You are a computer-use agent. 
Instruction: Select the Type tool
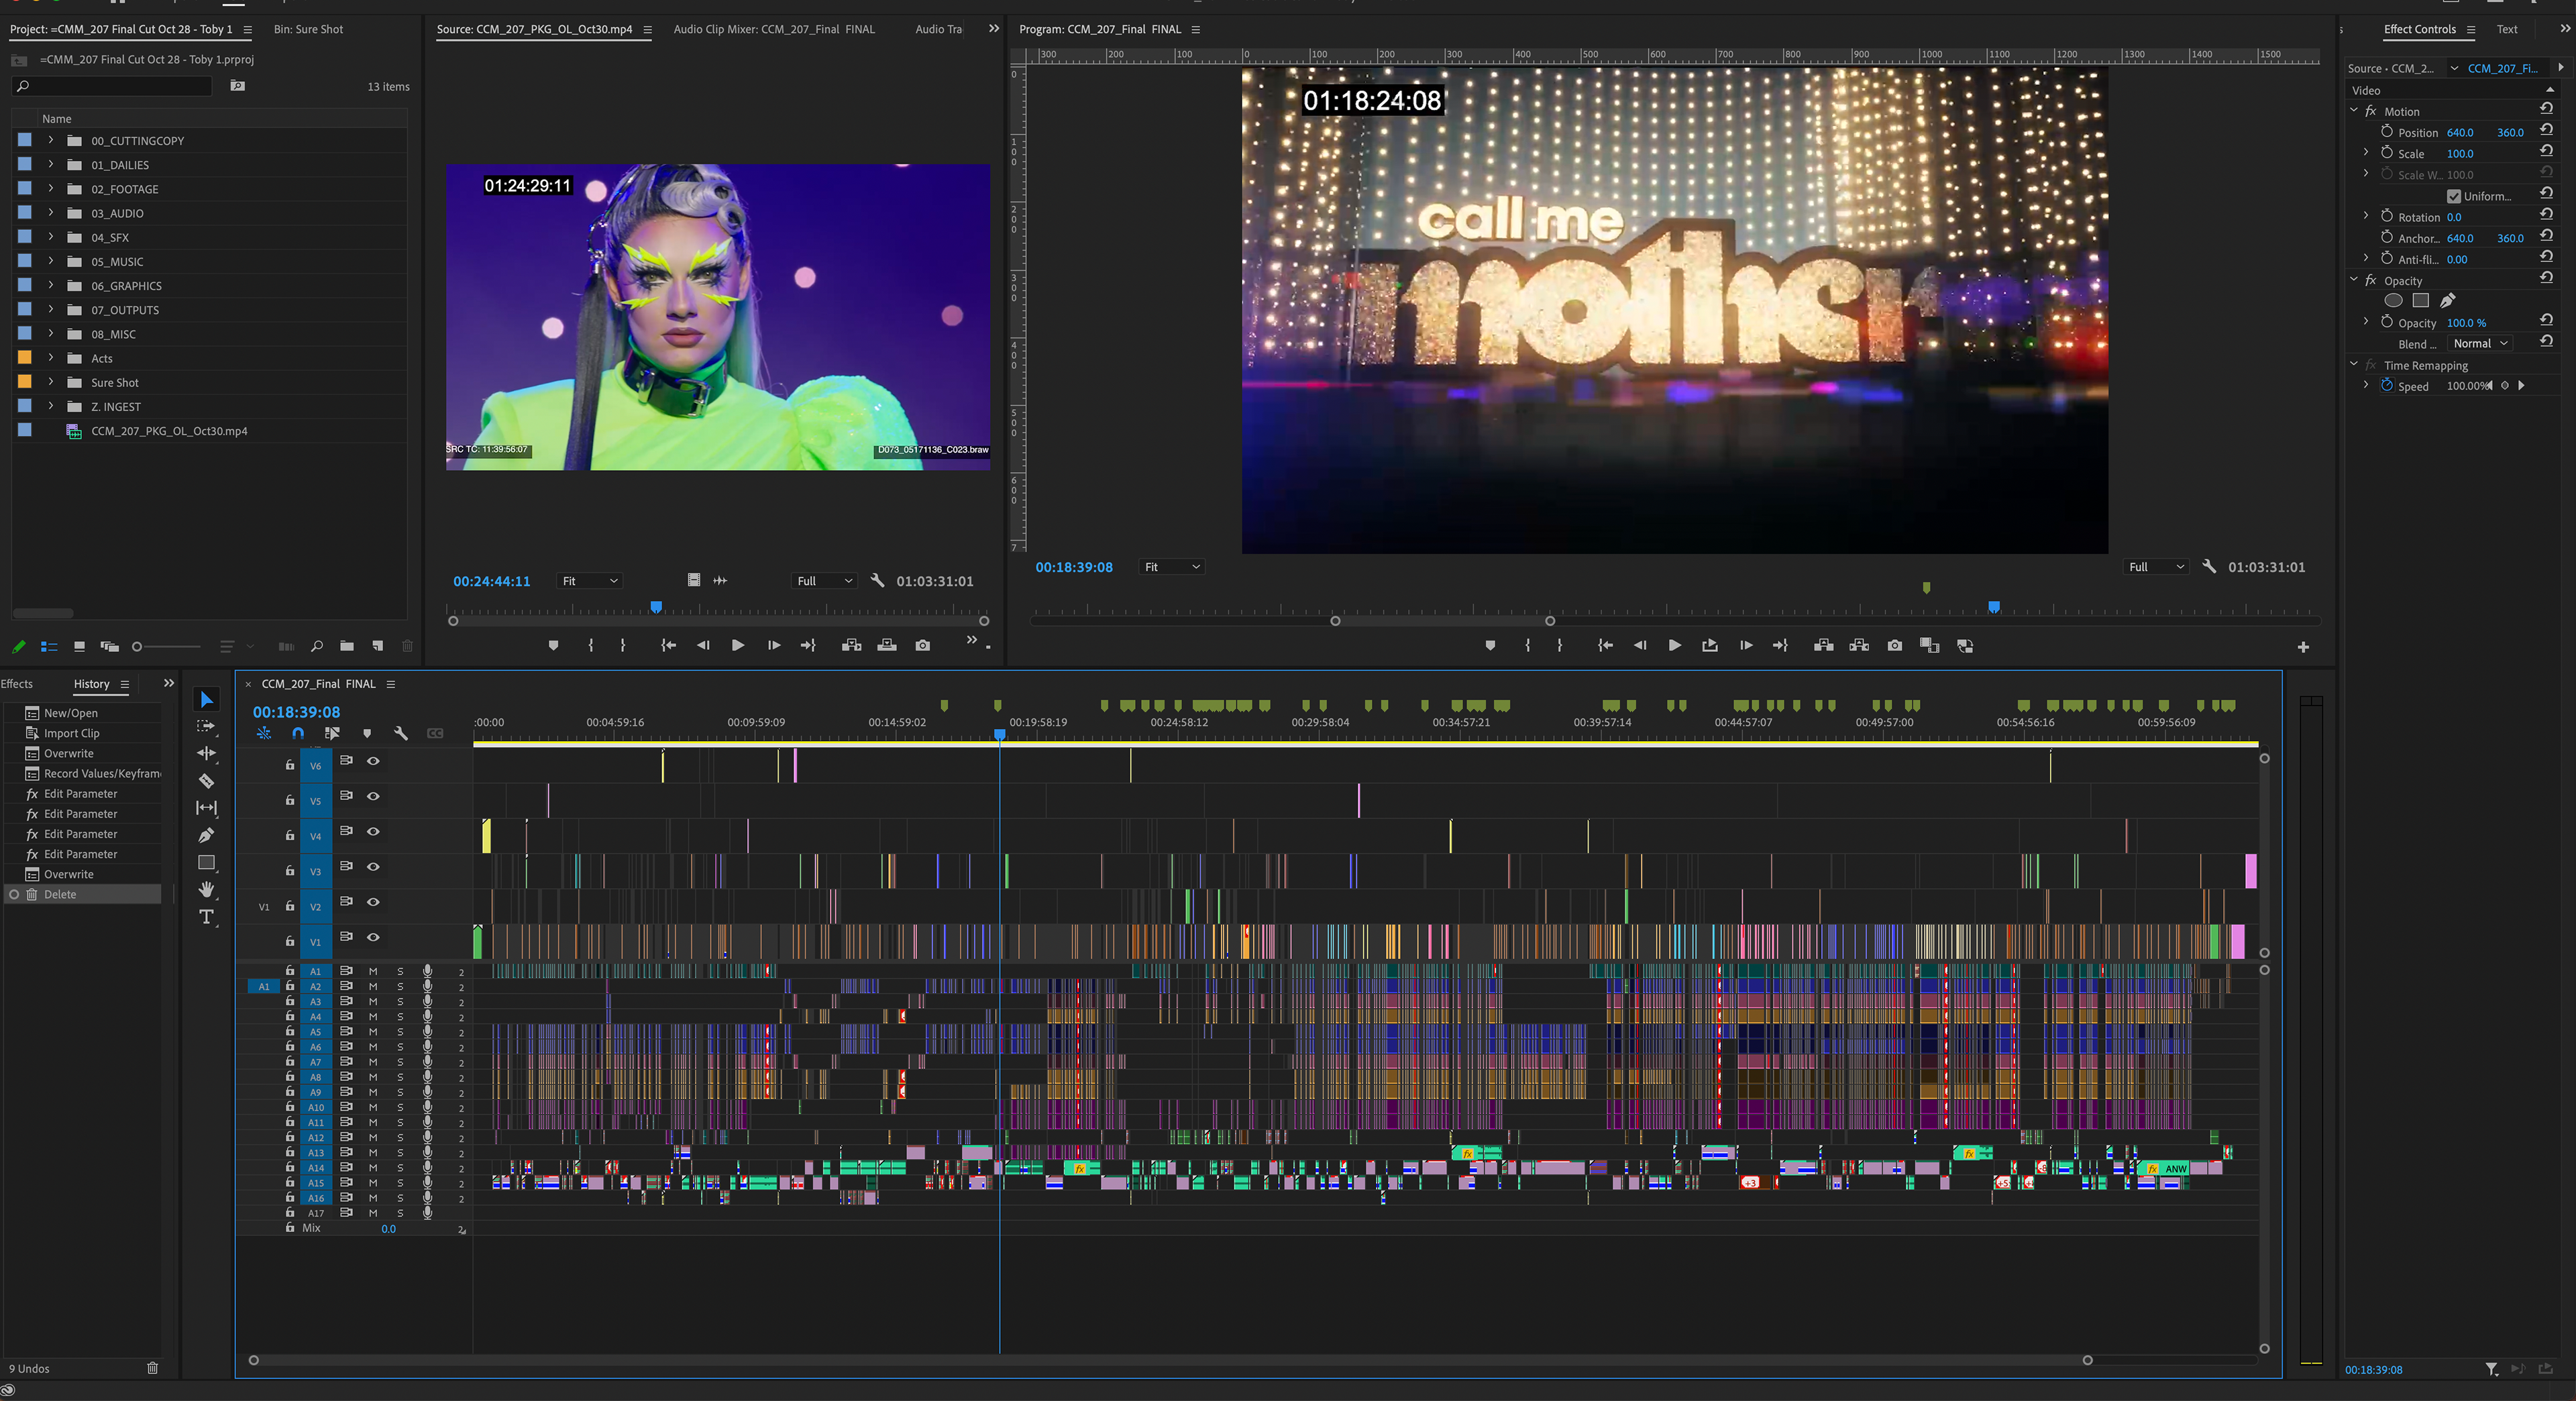click(x=206, y=917)
